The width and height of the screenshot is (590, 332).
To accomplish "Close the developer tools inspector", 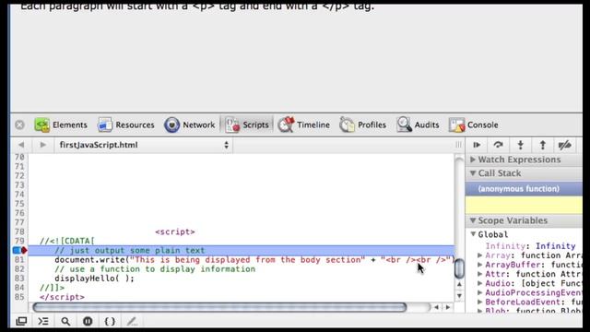I will tap(19, 125).
